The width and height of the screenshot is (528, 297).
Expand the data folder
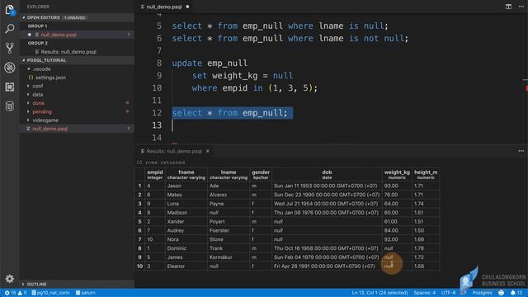tap(37, 95)
